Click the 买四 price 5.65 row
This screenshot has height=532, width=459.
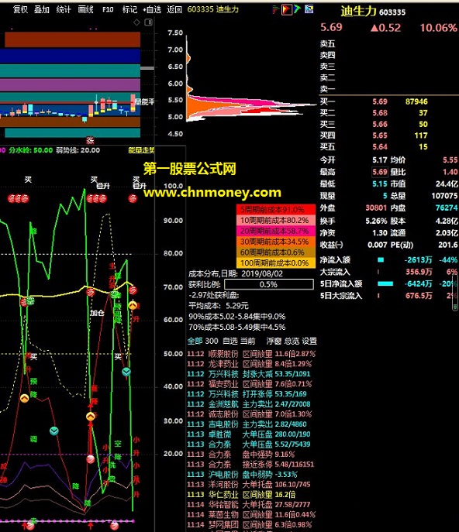tap(374, 136)
